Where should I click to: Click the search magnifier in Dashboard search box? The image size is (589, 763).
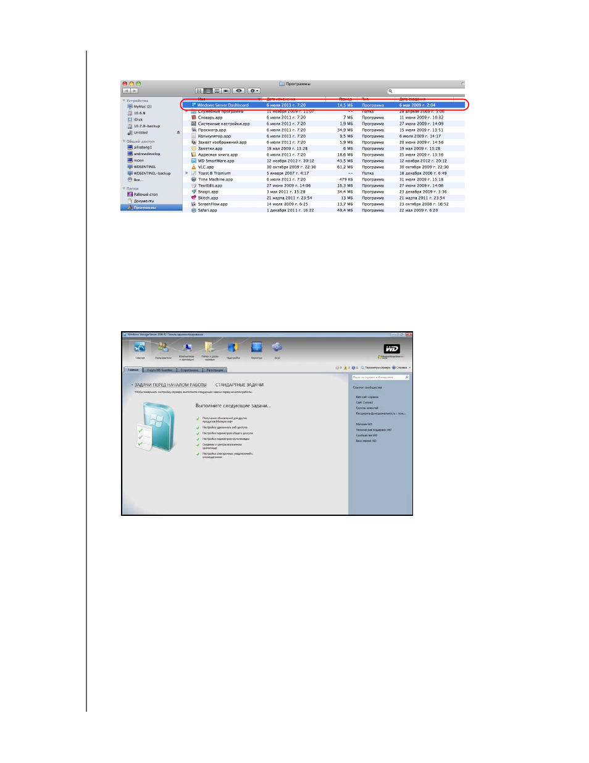point(407,377)
